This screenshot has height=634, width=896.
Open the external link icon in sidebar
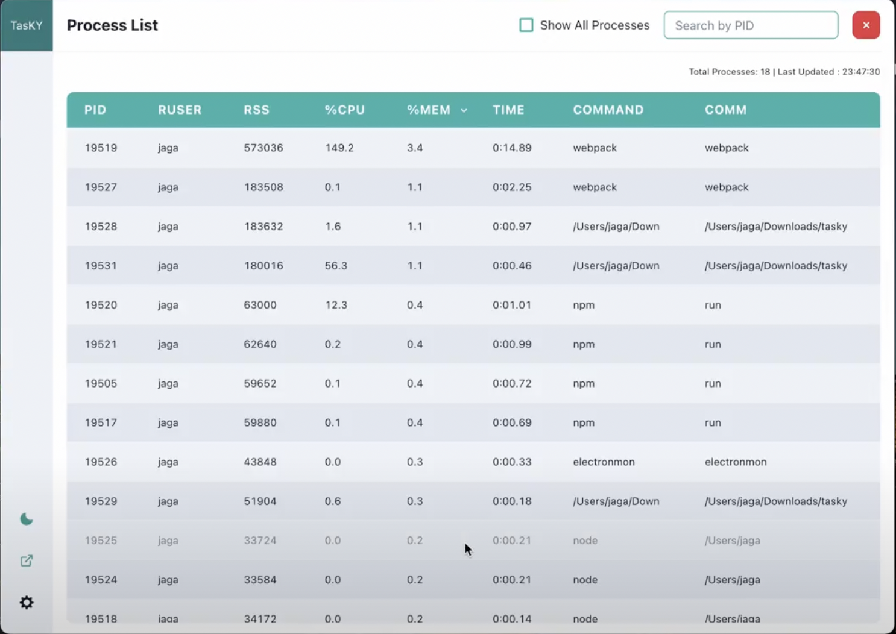click(x=27, y=560)
